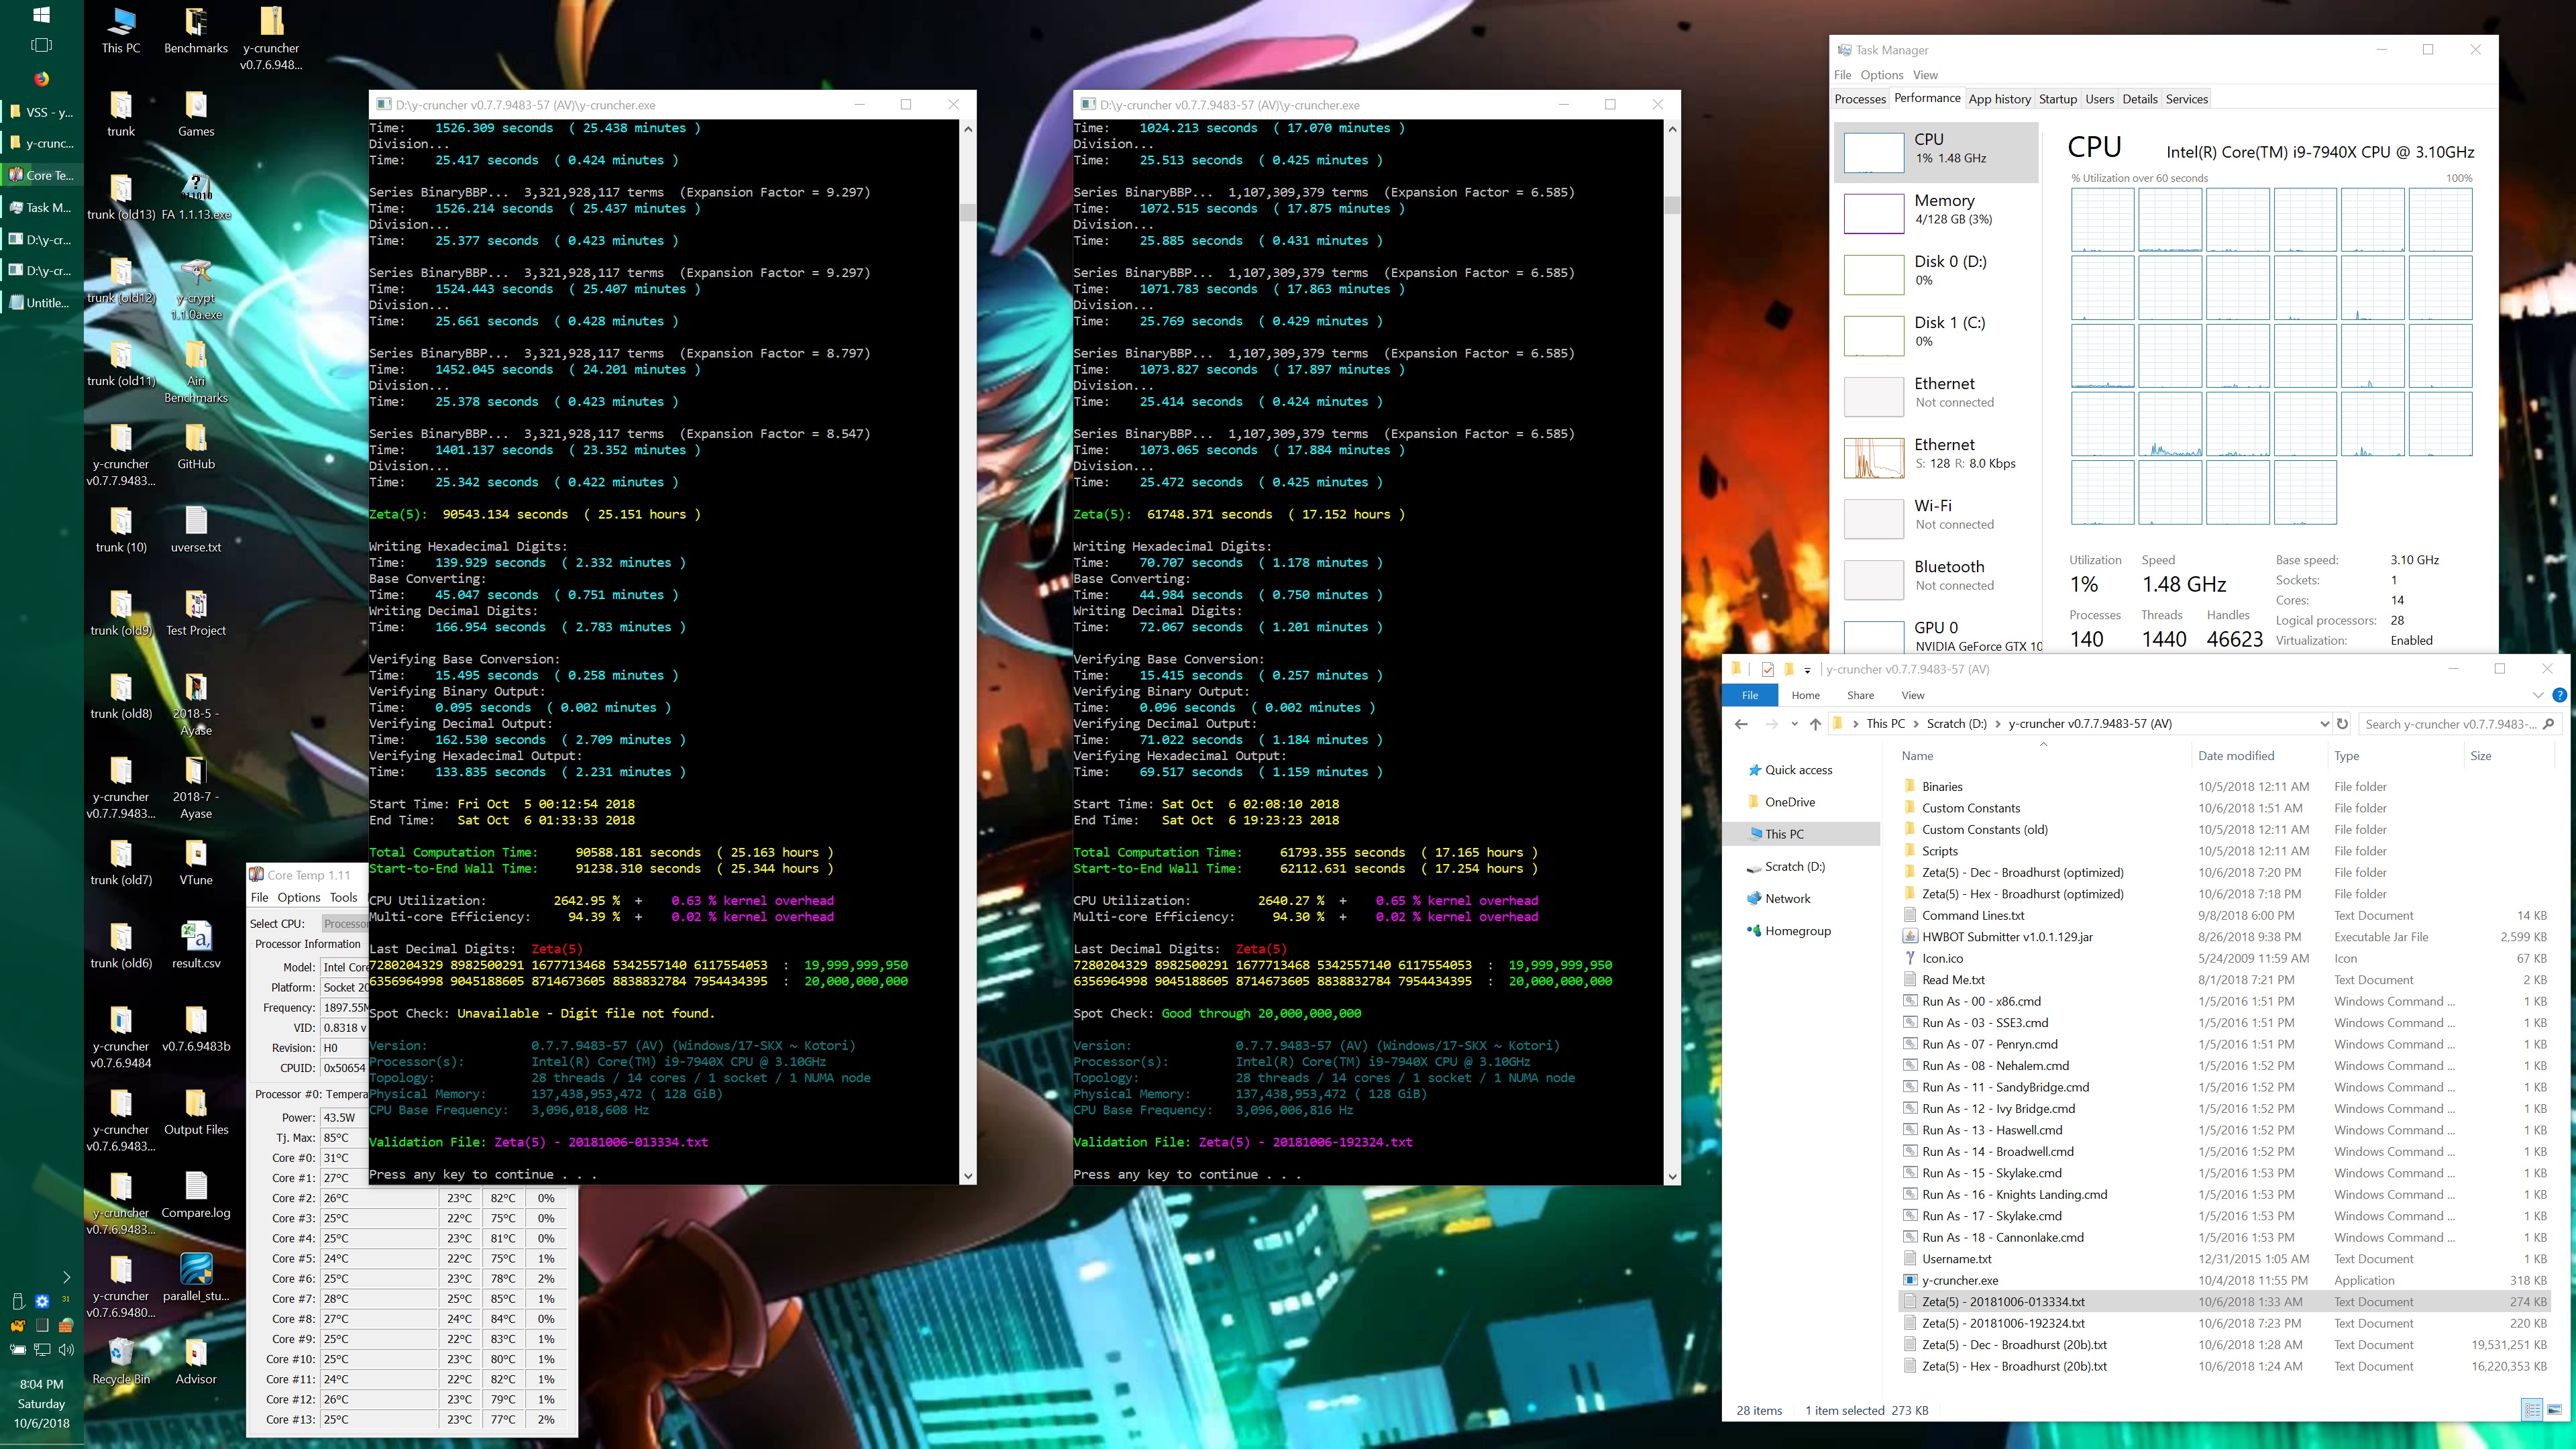Expand the Explorer ribbon chevron
Image resolution: width=2576 pixels, height=1449 pixels.
tap(2538, 695)
